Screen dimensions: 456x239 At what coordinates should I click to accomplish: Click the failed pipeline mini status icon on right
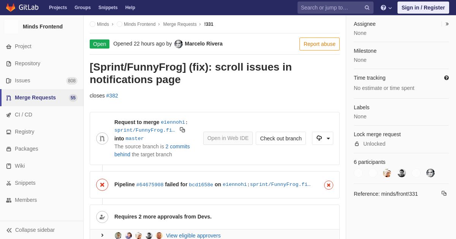pyautogui.click(x=329, y=185)
